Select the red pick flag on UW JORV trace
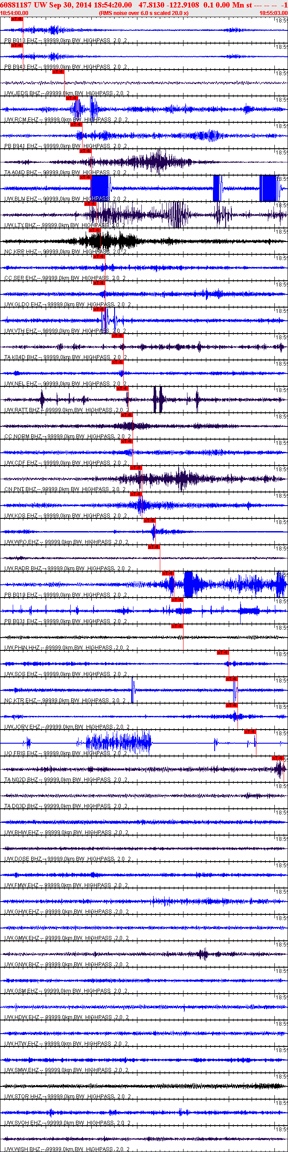The image size is (288, 1152). [x=232, y=705]
